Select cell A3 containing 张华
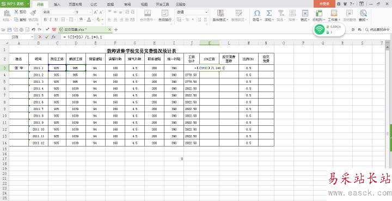Screen dimensions: 392x201 coord(19,68)
